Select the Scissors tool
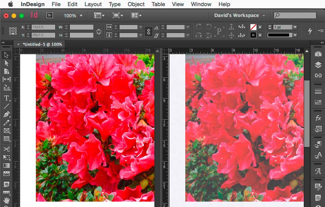325x207 pixels. tap(7, 149)
